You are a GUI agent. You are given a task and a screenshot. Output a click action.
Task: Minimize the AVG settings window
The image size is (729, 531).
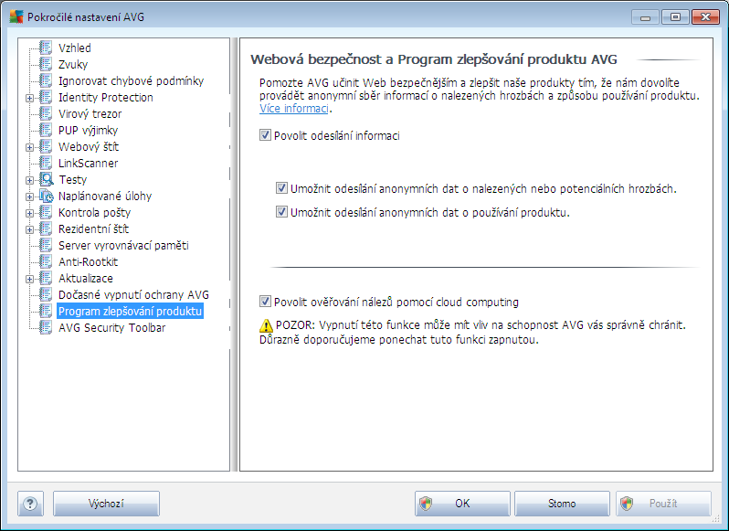pos(645,17)
